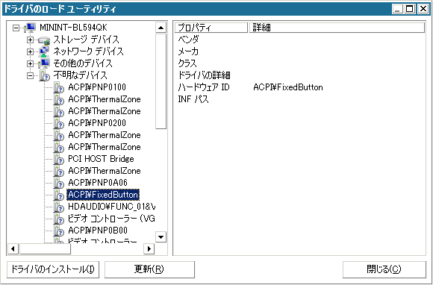Image resolution: width=433 pixels, height=285 pixels.
Task: Click the 更新(R) button
Action: pyautogui.click(x=149, y=269)
